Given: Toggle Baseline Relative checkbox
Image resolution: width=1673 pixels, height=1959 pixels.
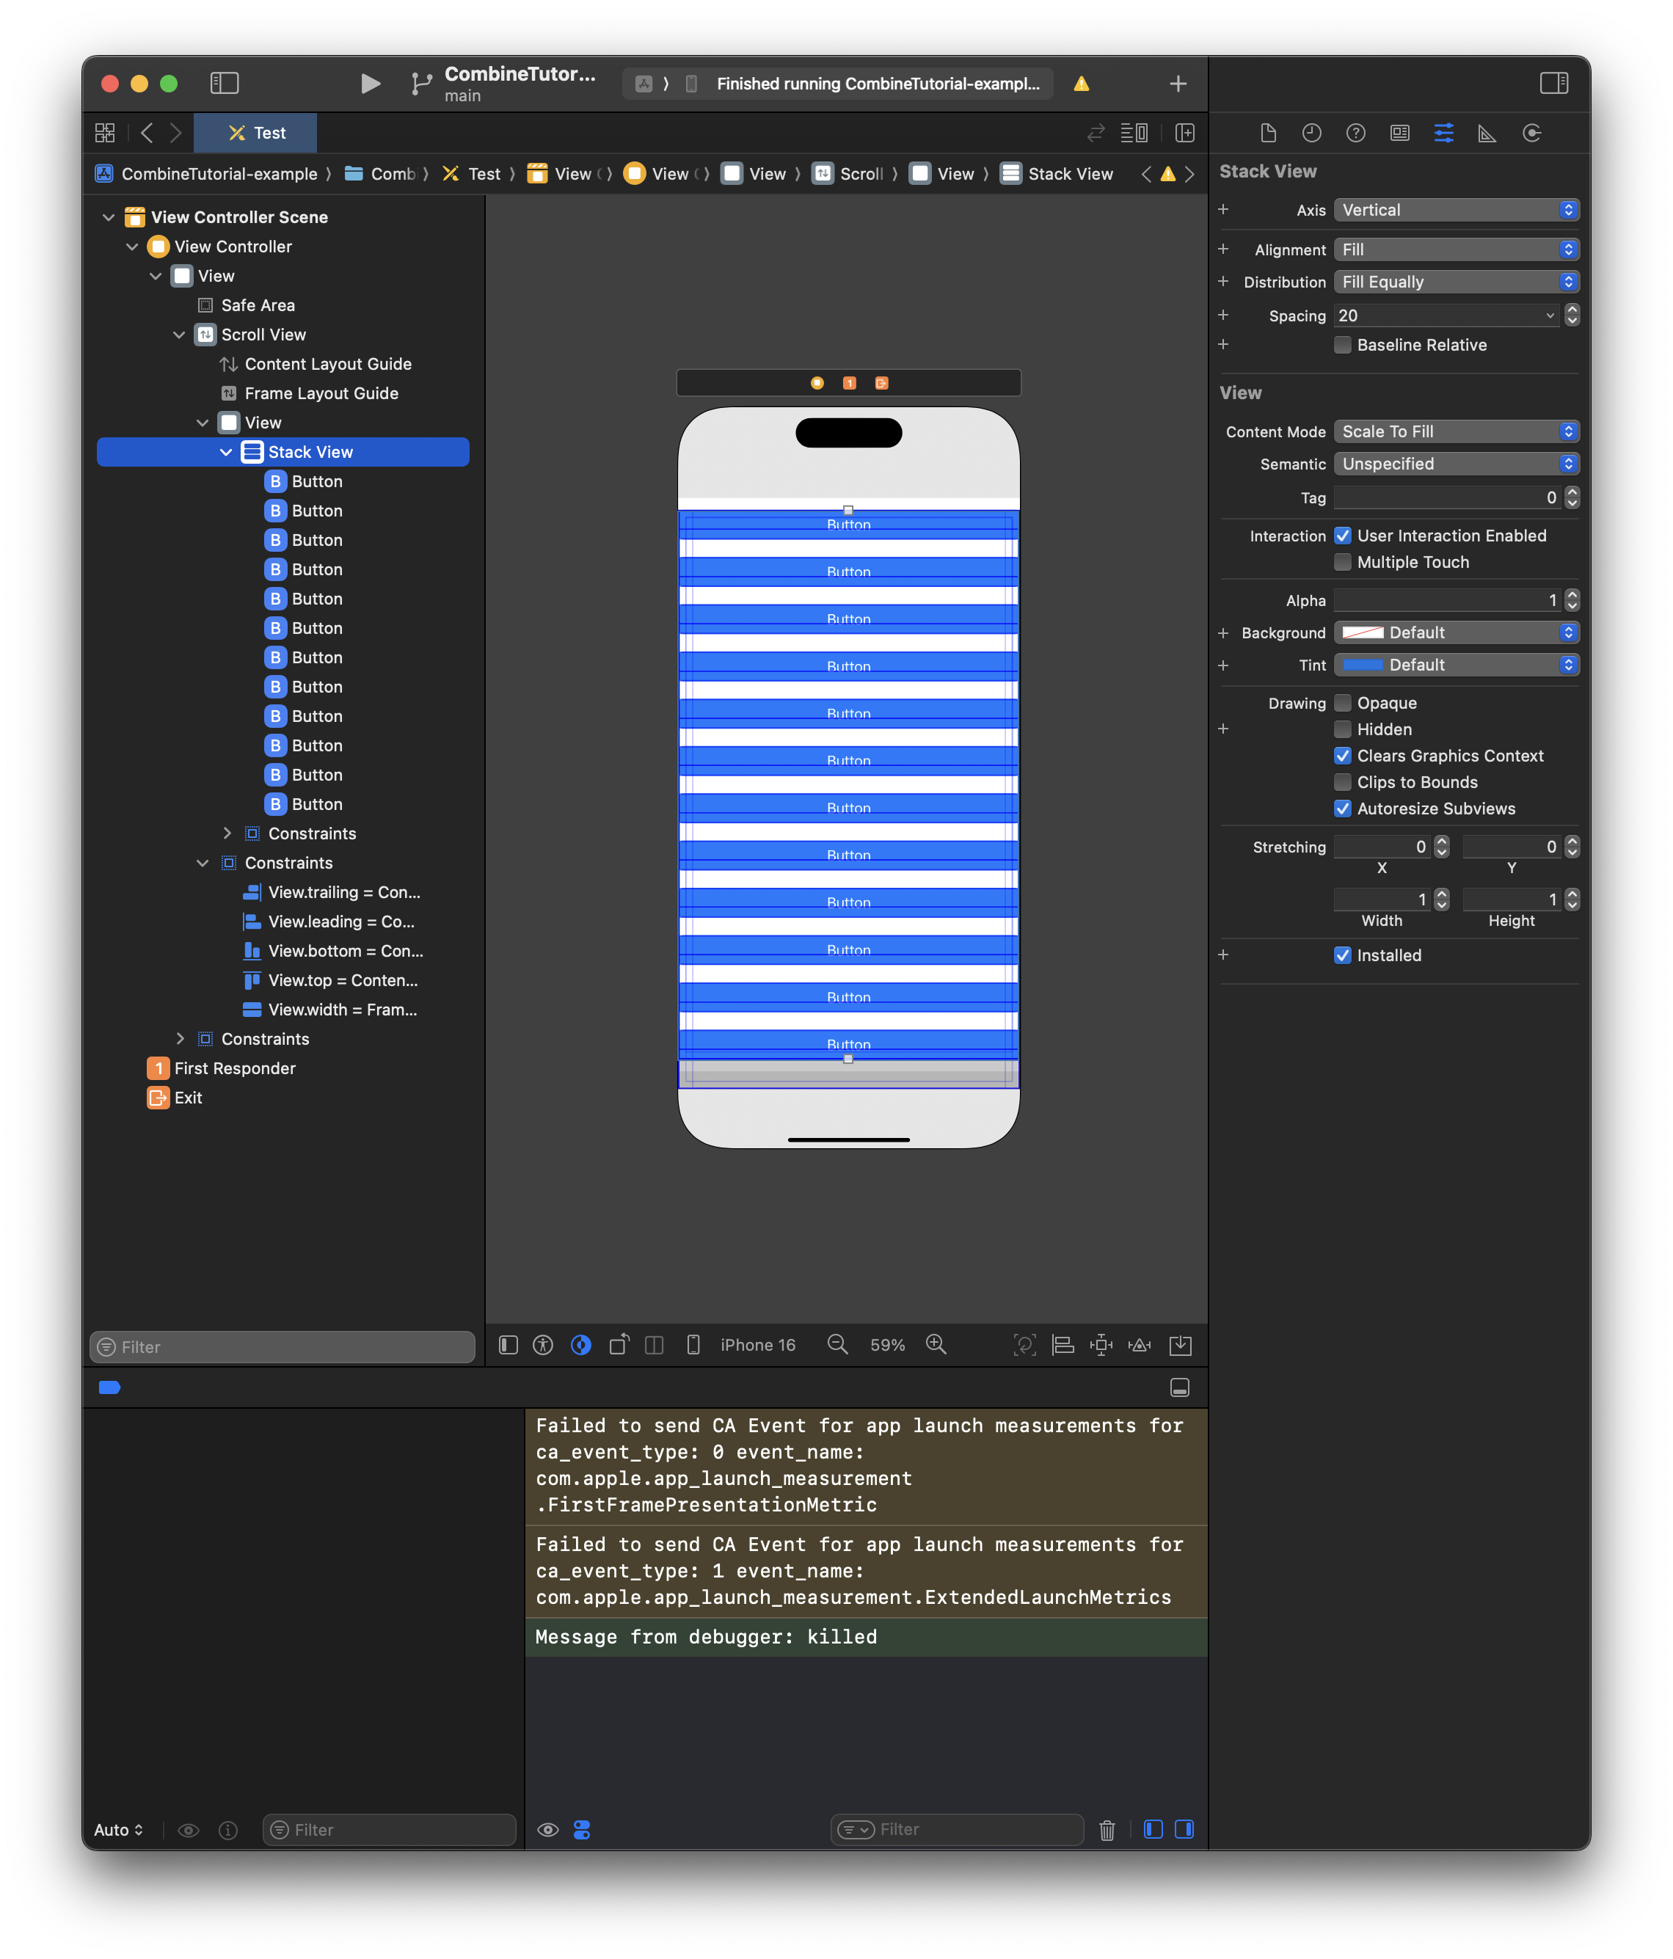Looking at the screenshot, I should tap(1342, 345).
